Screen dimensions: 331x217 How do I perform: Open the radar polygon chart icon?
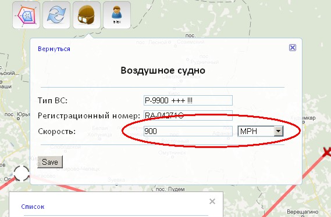(26, 15)
